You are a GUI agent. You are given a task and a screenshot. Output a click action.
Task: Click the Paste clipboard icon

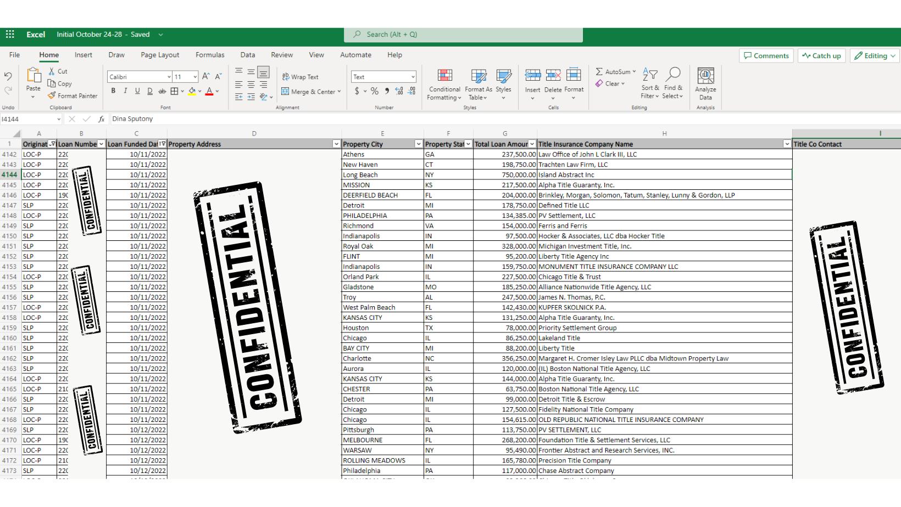point(34,76)
